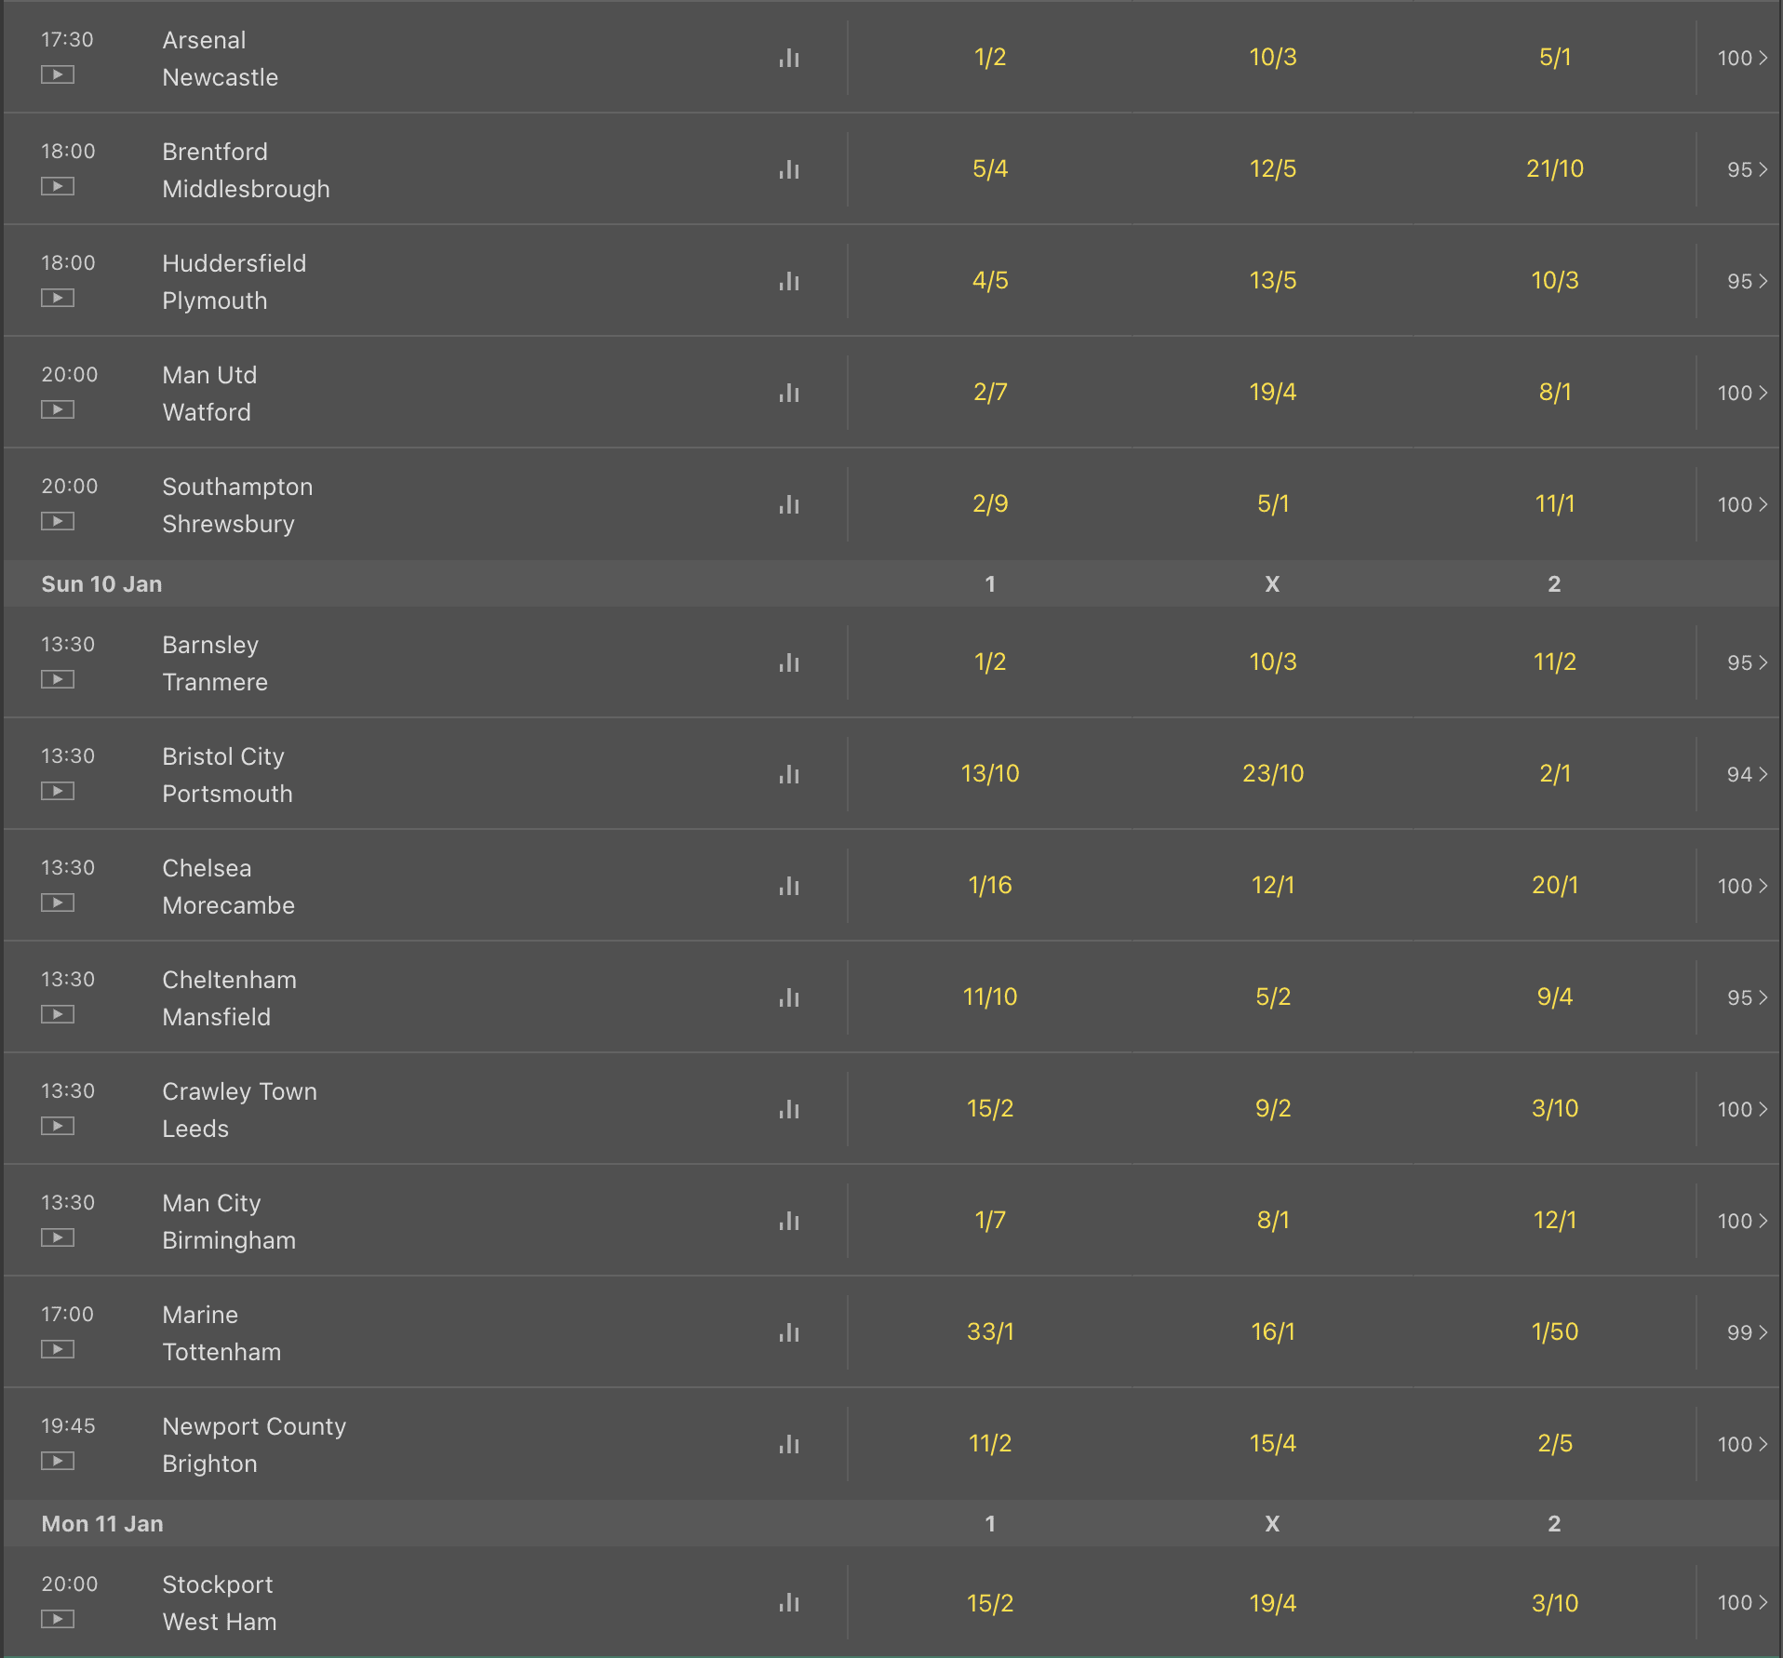The height and width of the screenshot is (1658, 1783).
Task: Click live stream icon for Chelsea vs Morecambe
Action: tap(58, 903)
